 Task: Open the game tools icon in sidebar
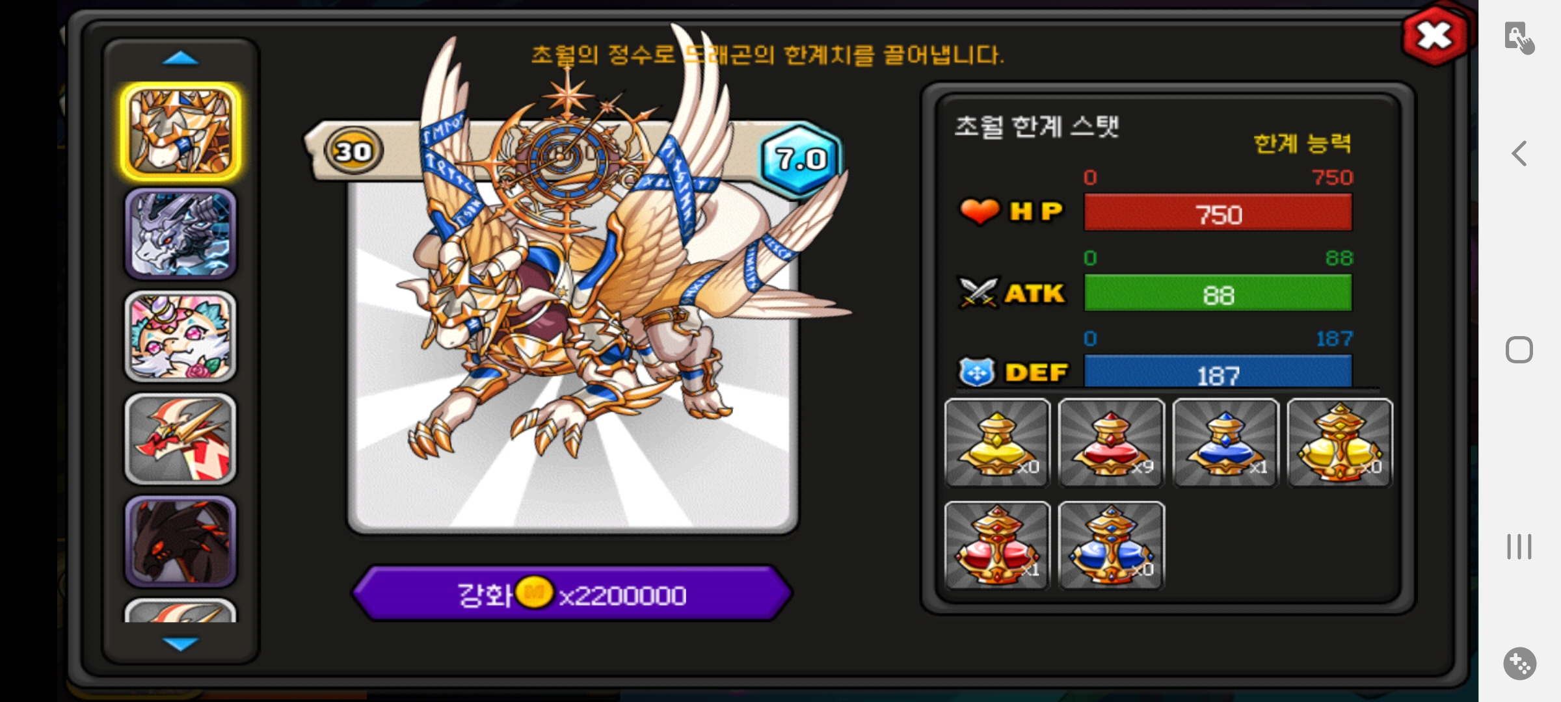pyautogui.click(x=1519, y=664)
